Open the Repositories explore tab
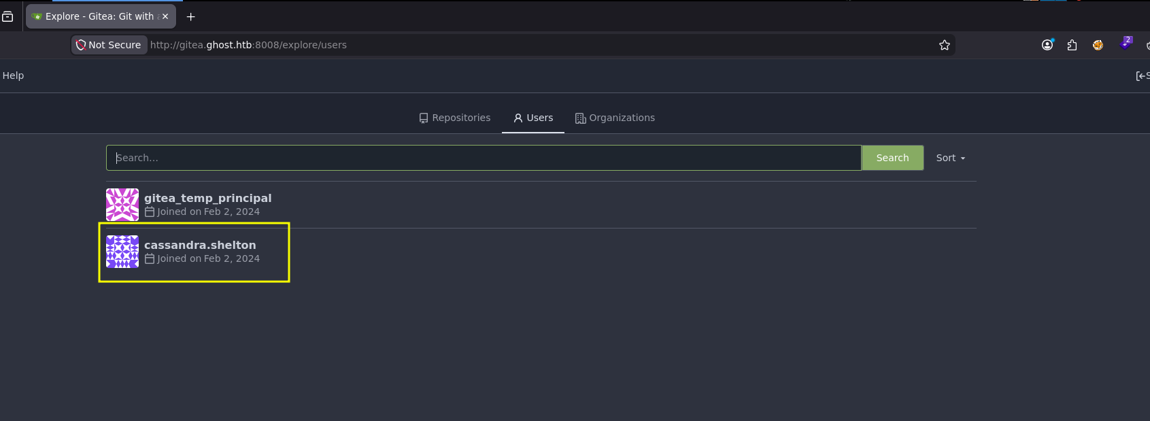The width and height of the screenshot is (1150, 421). click(x=454, y=118)
